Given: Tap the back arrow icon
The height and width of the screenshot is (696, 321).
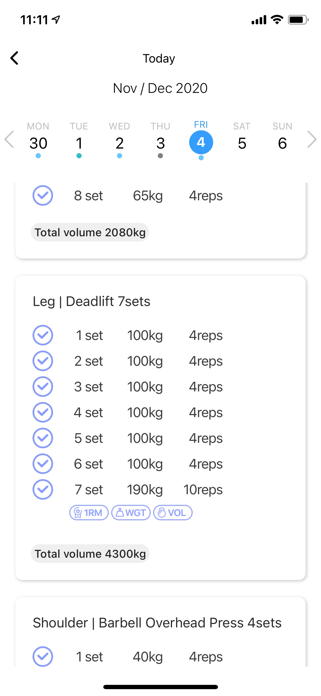Looking at the screenshot, I should coord(15,58).
